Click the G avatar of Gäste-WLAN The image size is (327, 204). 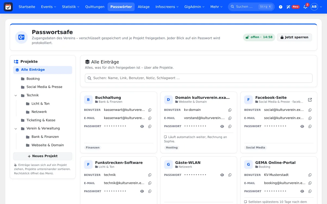point(168,165)
